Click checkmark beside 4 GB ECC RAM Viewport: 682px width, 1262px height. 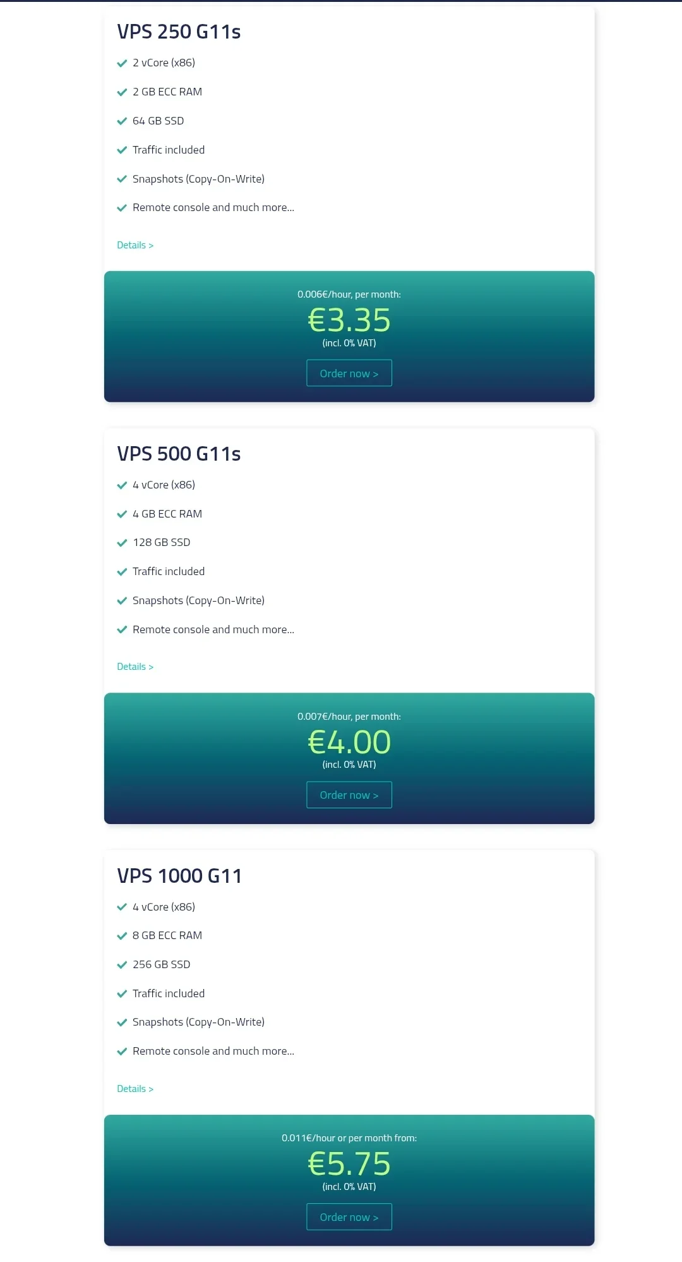coord(122,514)
